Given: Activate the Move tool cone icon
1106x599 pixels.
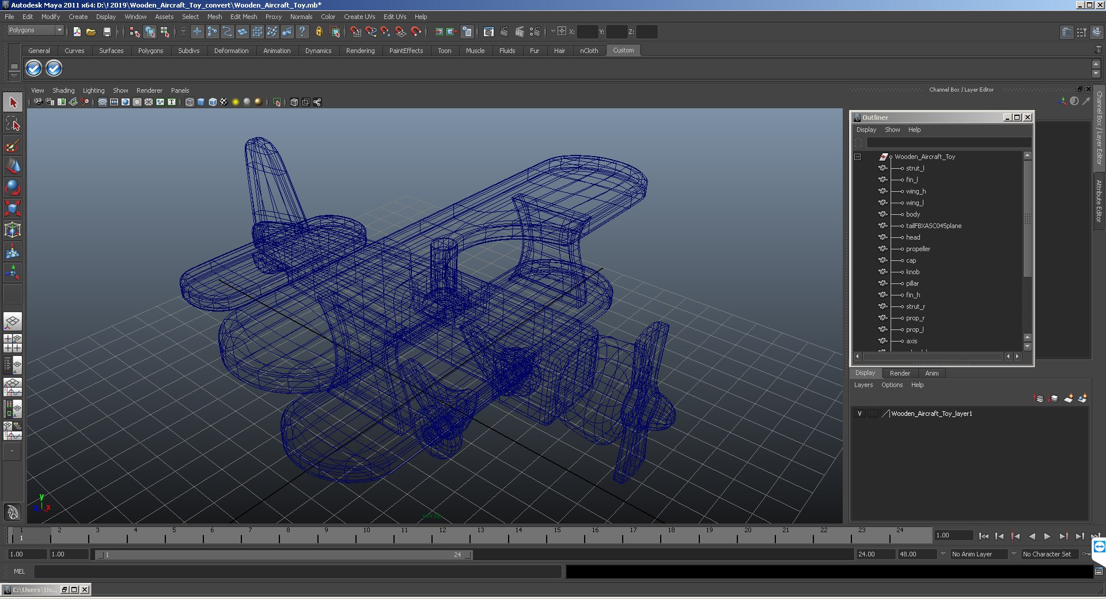Looking at the screenshot, I should tap(13, 166).
